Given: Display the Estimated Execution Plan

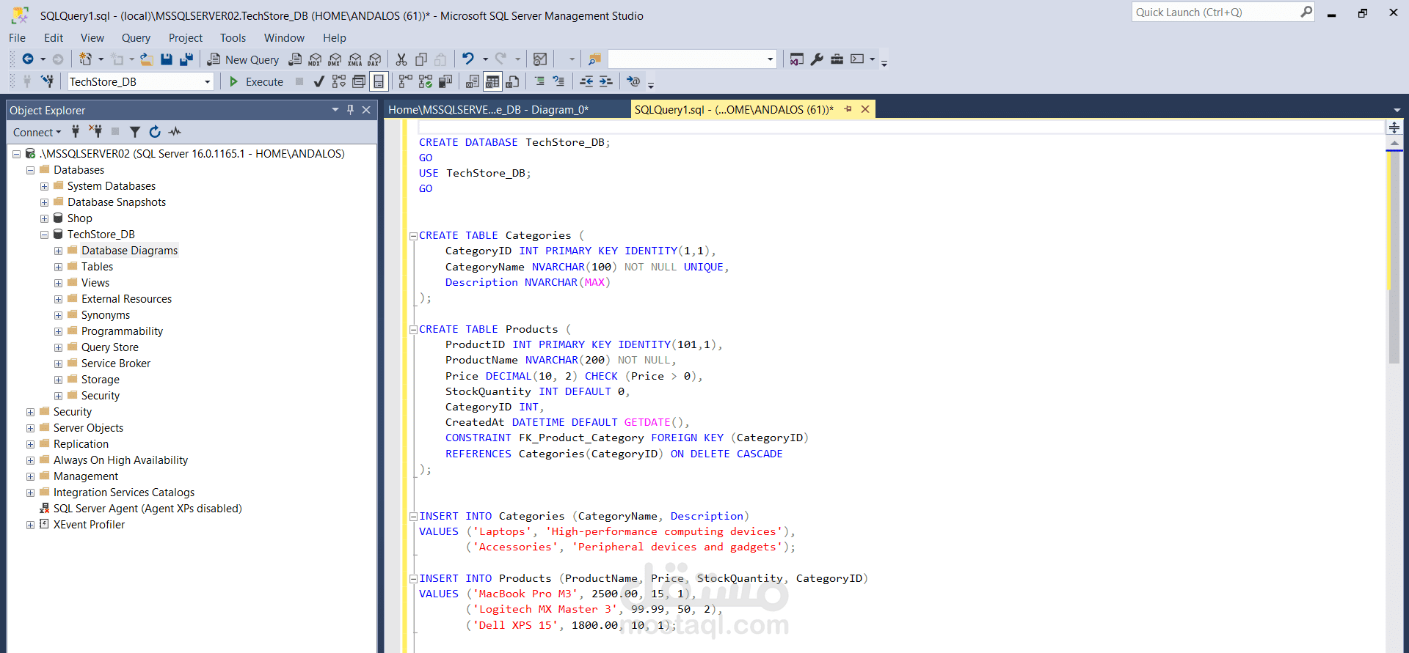Looking at the screenshot, I should [338, 81].
